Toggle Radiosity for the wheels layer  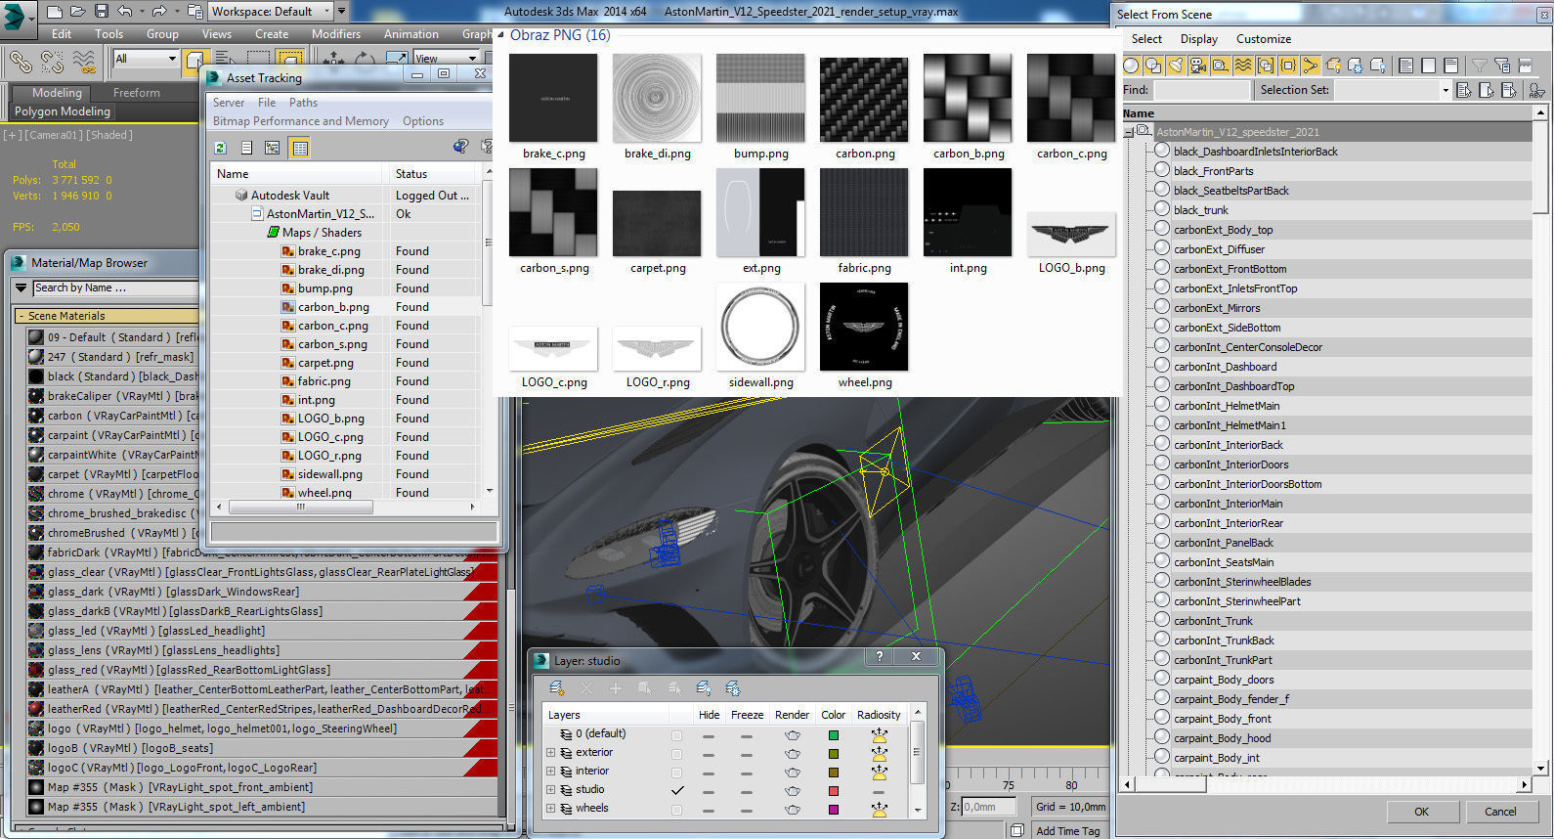[879, 809]
